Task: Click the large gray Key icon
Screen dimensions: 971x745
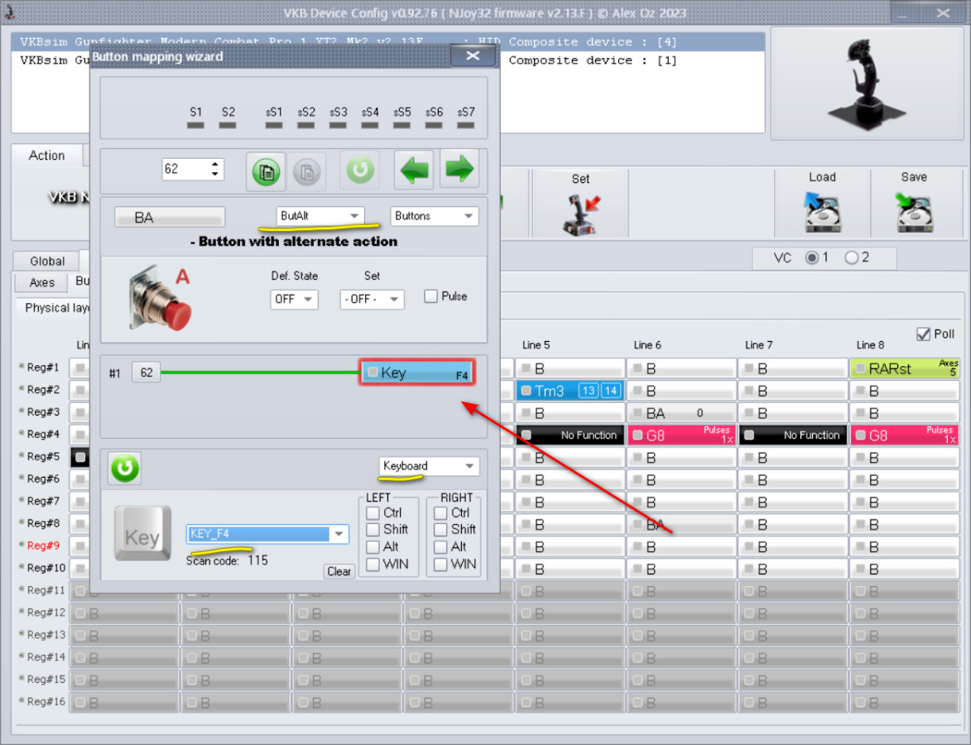Action: [142, 534]
